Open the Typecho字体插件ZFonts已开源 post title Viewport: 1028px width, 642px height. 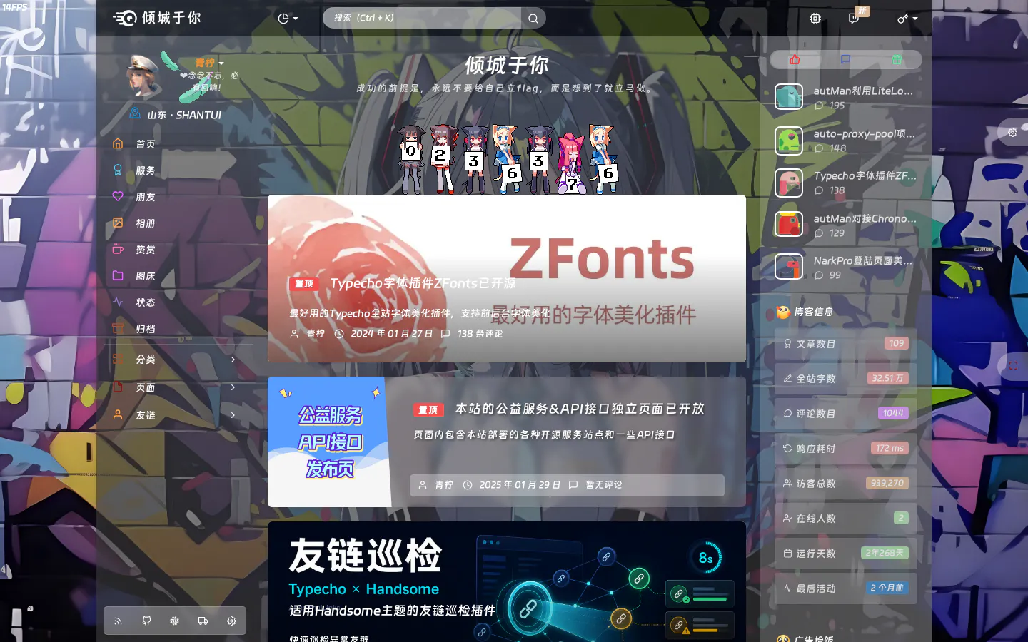click(x=423, y=283)
